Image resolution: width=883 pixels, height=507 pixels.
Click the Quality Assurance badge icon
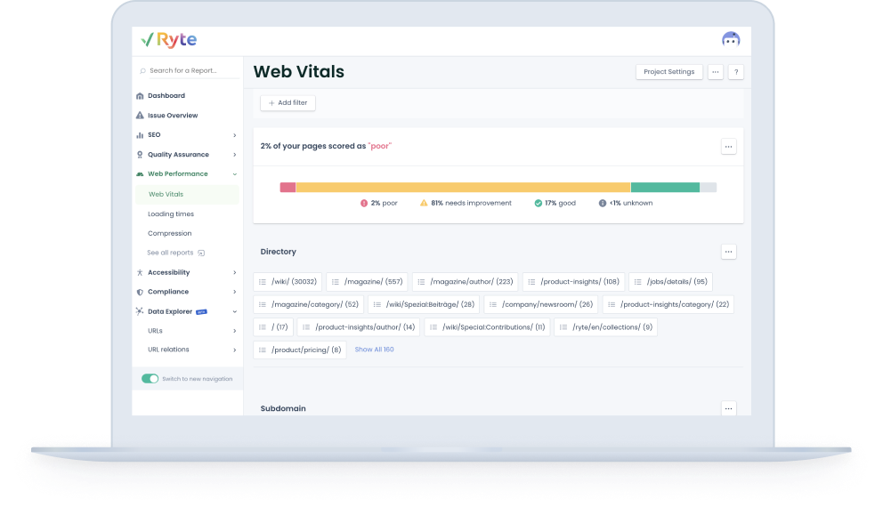pyautogui.click(x=140, y=155)
